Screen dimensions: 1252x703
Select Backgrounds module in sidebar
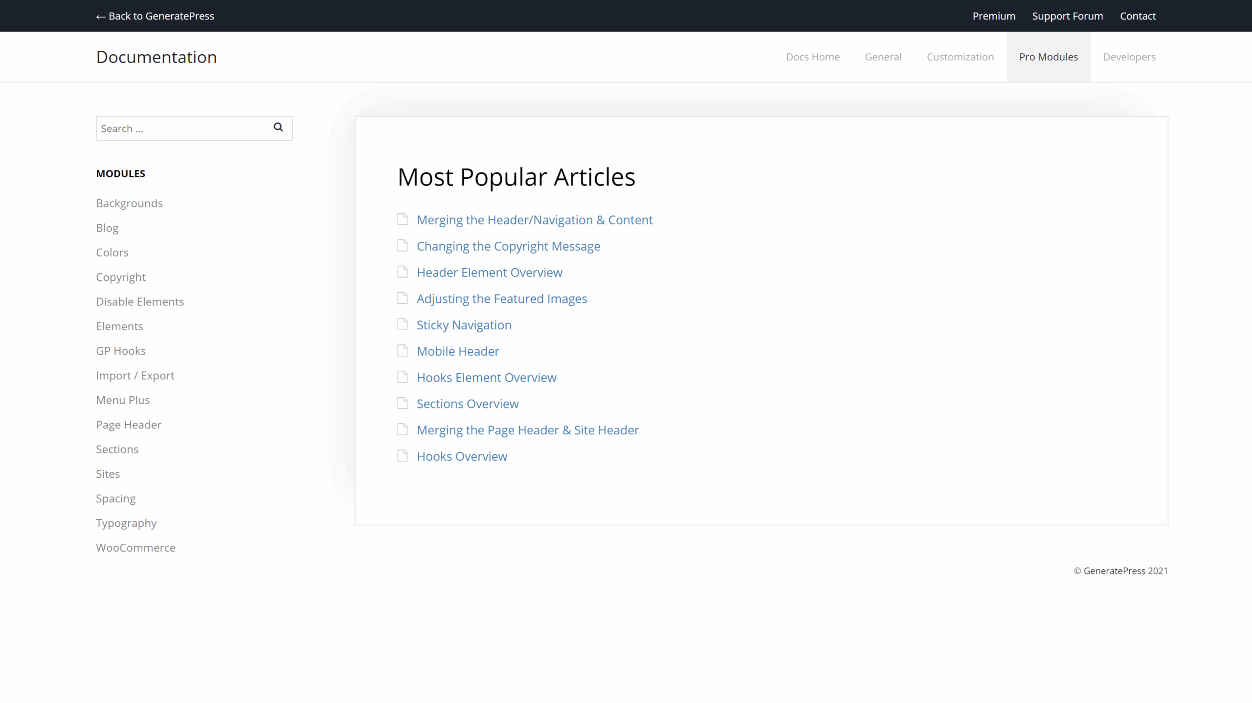(x=129, y=203)
